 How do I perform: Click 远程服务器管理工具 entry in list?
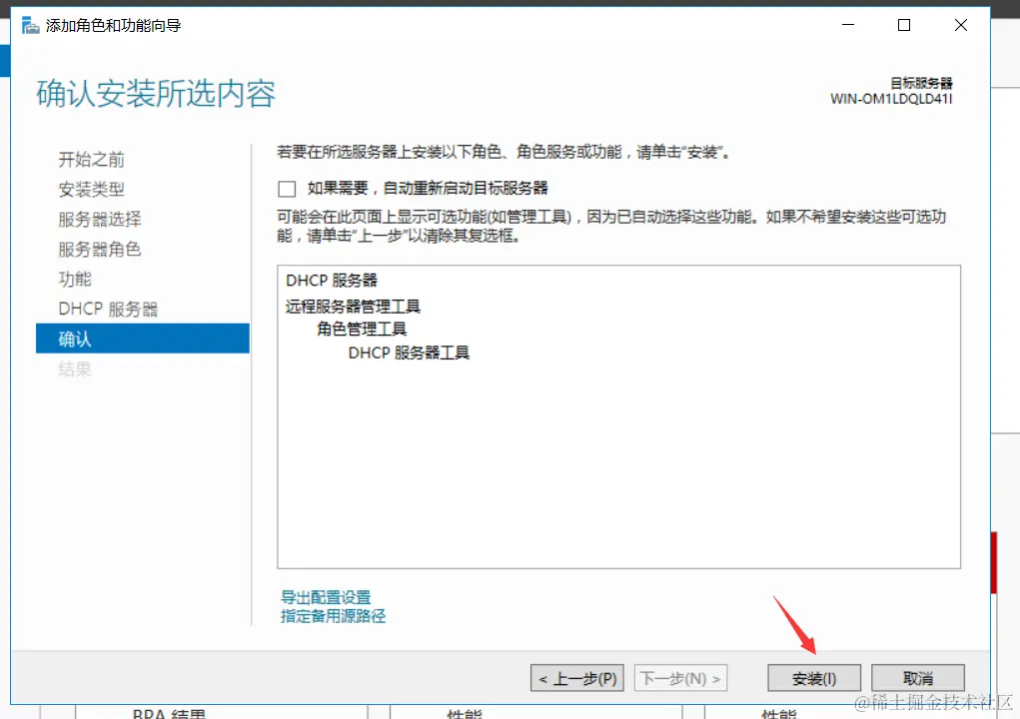pyautogui.click(x=353, y=307)
